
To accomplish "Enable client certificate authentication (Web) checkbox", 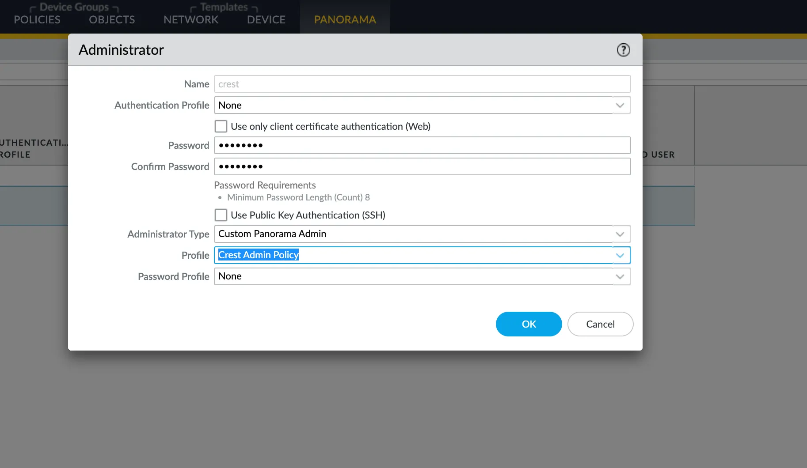I will pos(221,126).
